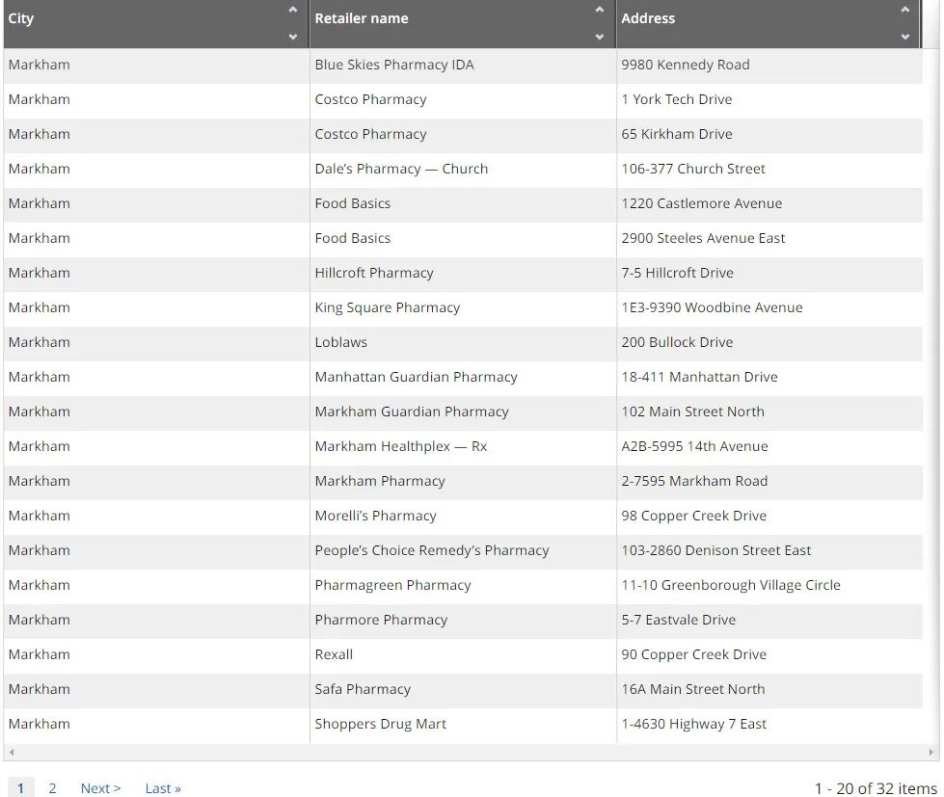Select the Loblaws retailer cell
944x797 pixels.
(x=463, y=342)
